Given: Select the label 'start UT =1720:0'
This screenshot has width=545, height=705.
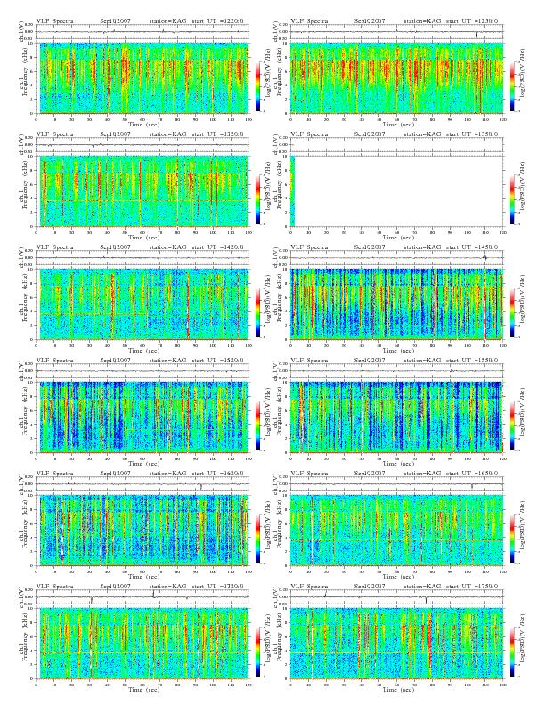Looking at the screenshot, I should click(x=218, y=587).
